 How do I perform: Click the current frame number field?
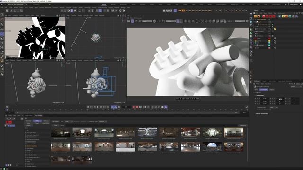(126, 107)
